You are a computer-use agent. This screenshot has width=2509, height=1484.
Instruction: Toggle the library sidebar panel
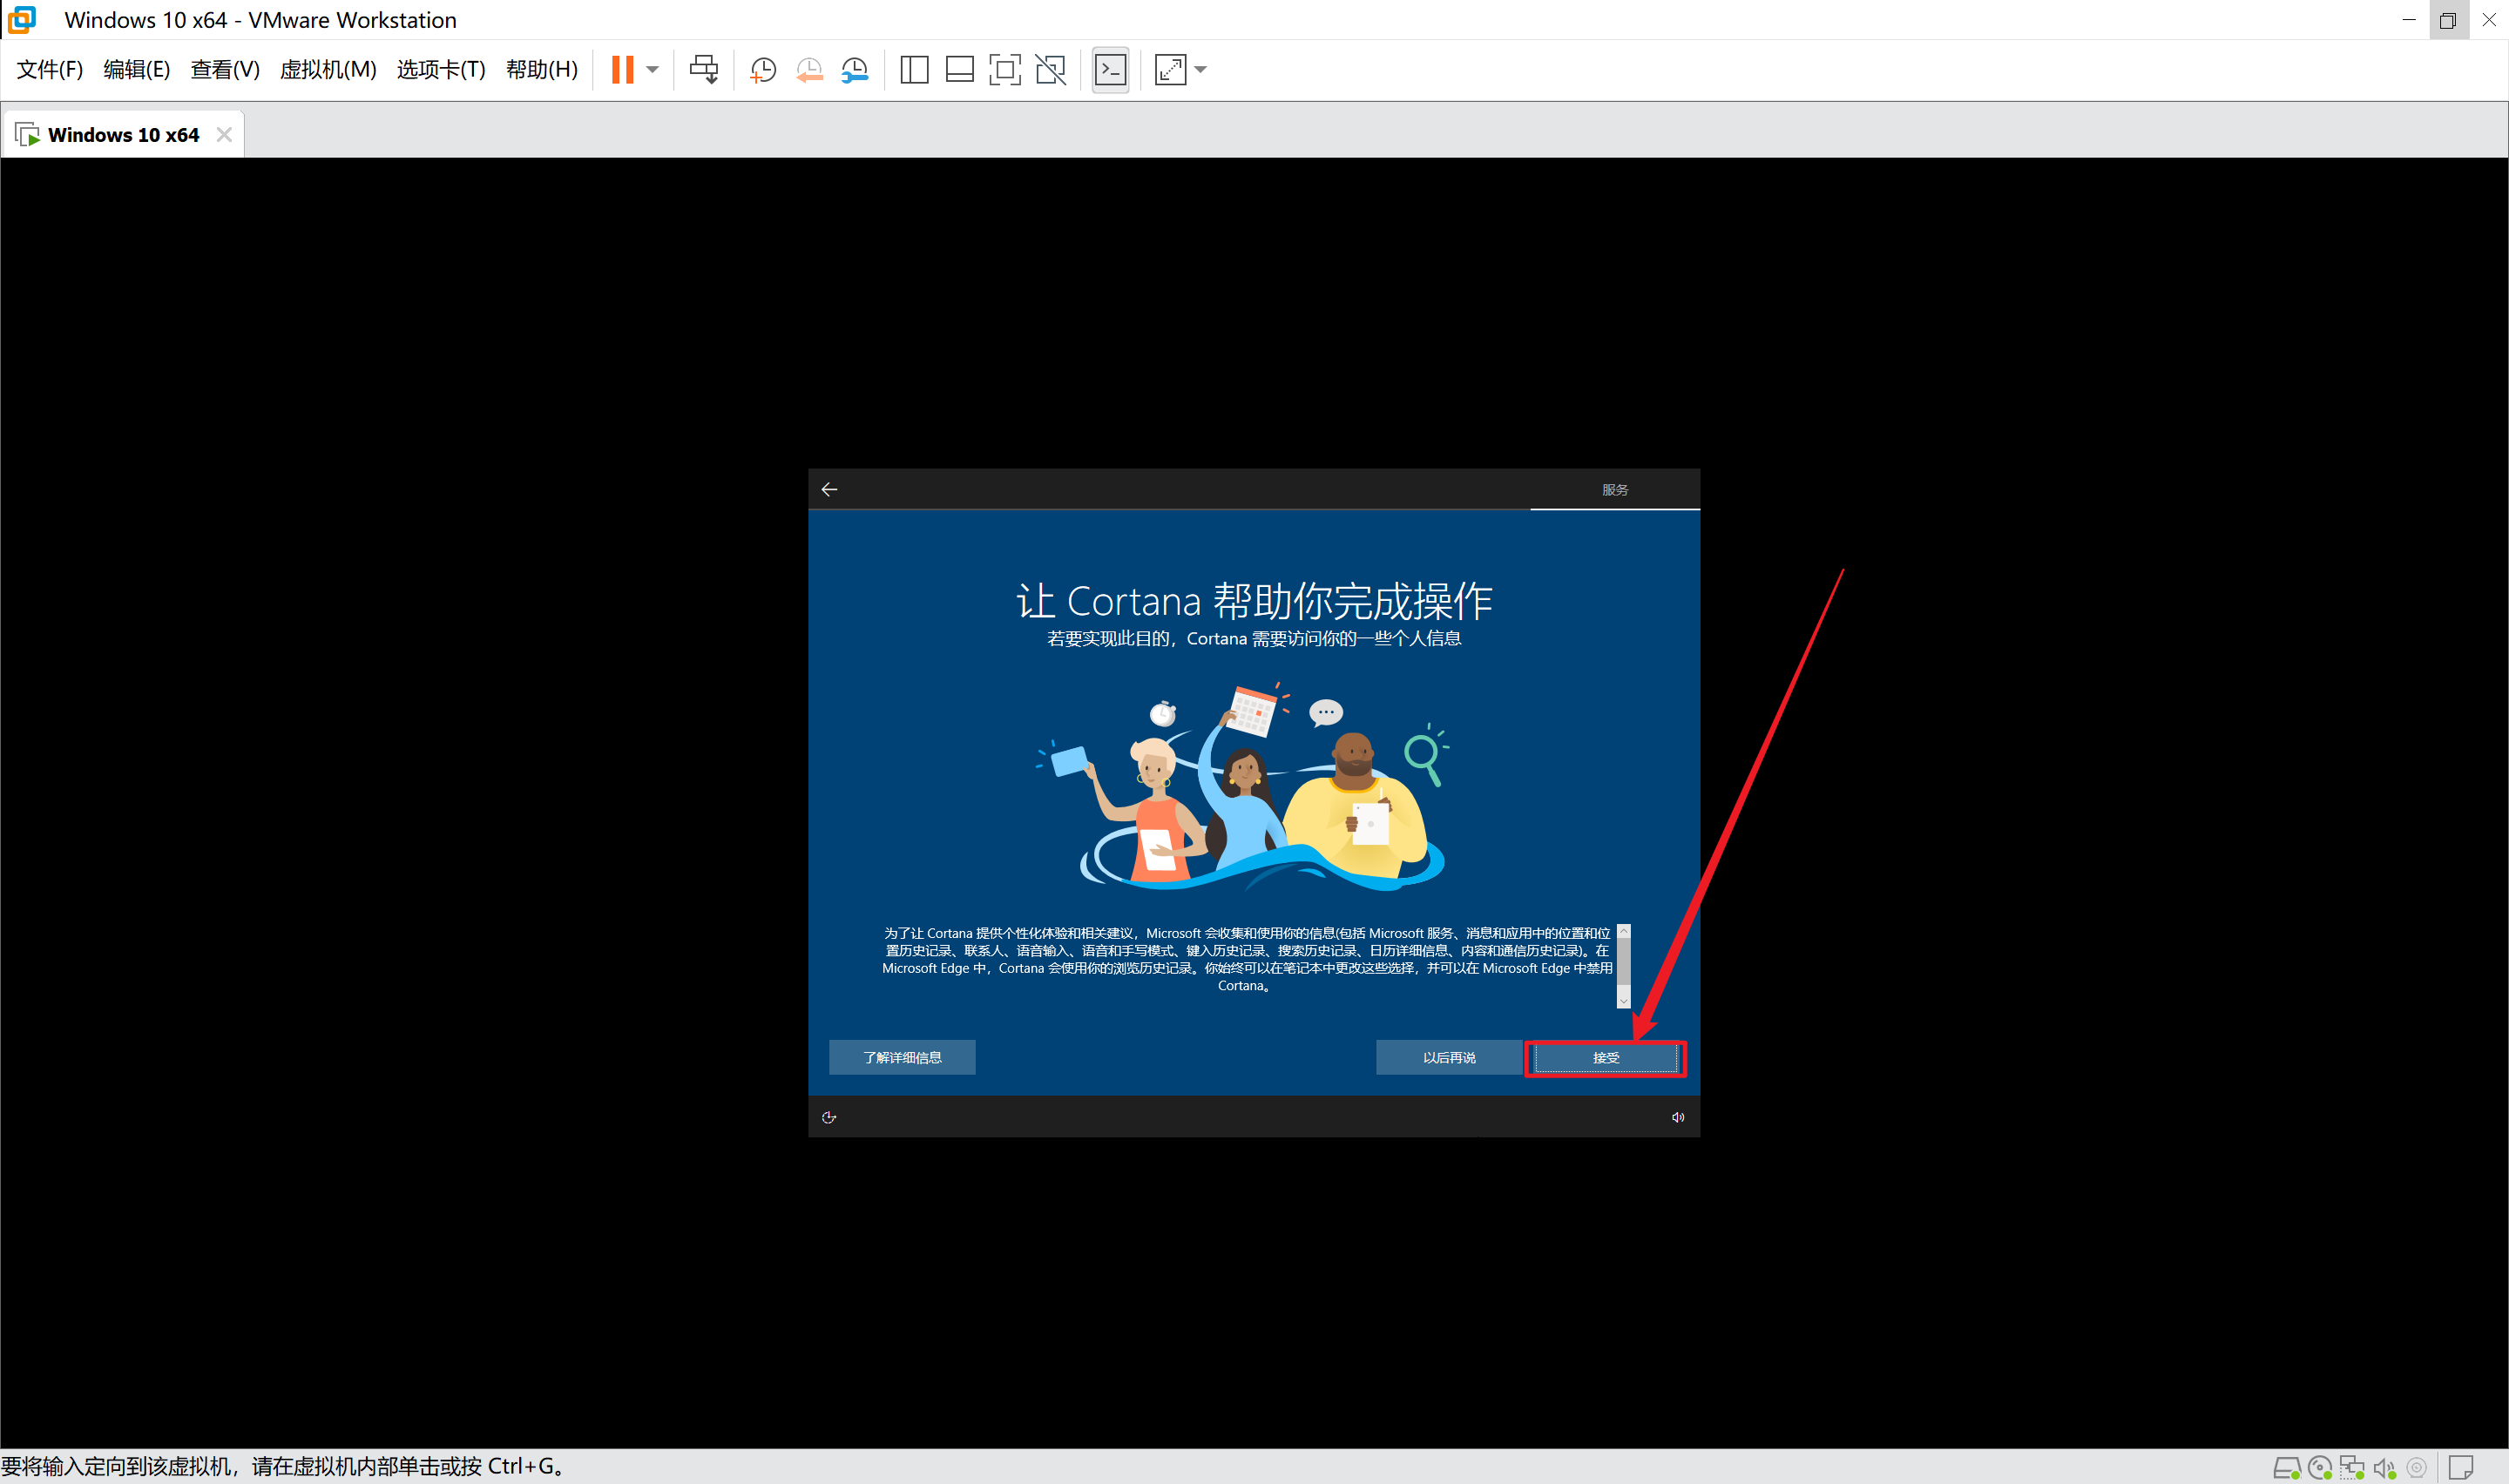click(x=914, y=69)
